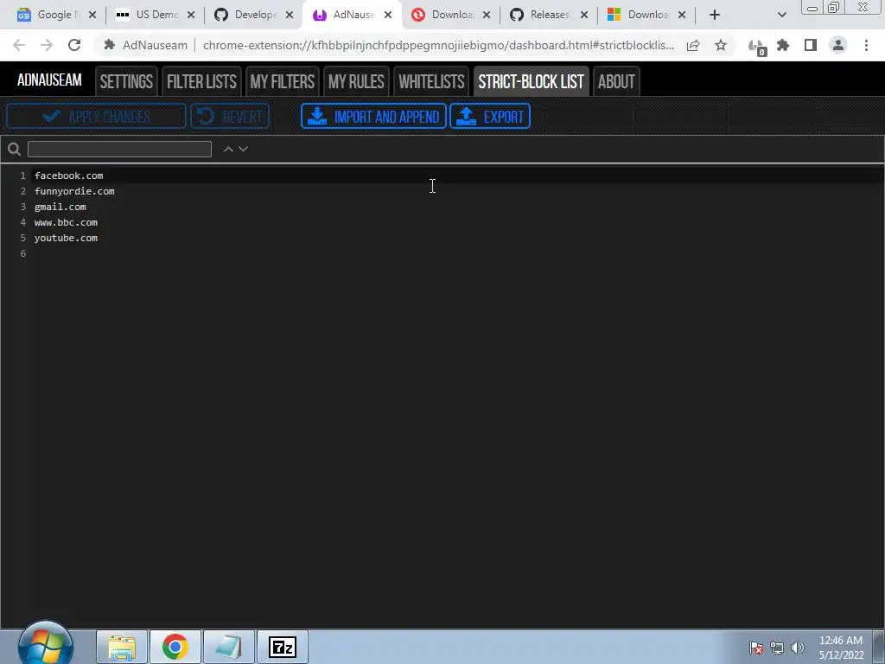885x664 pixels.
Task: Open the My Filters tab
Action: [283, 81]
